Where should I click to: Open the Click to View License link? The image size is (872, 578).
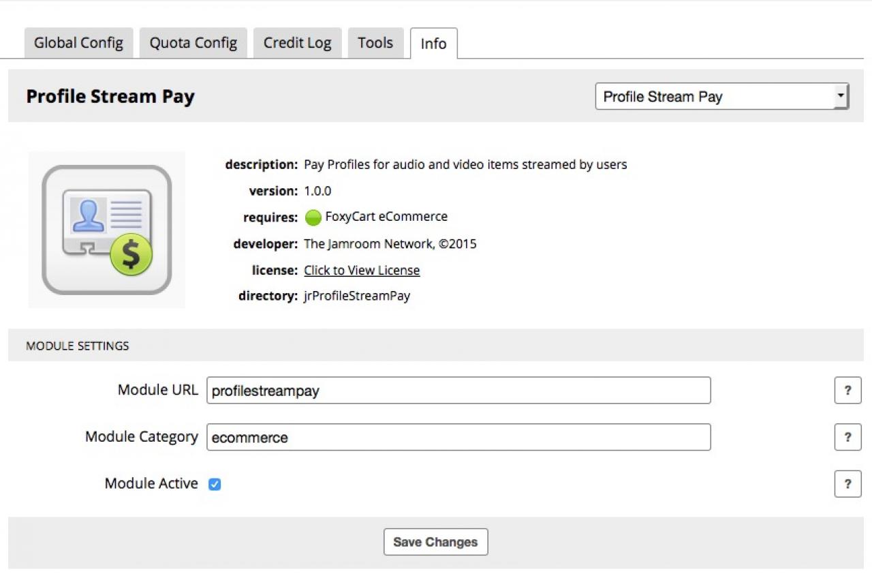pos(362,271)
